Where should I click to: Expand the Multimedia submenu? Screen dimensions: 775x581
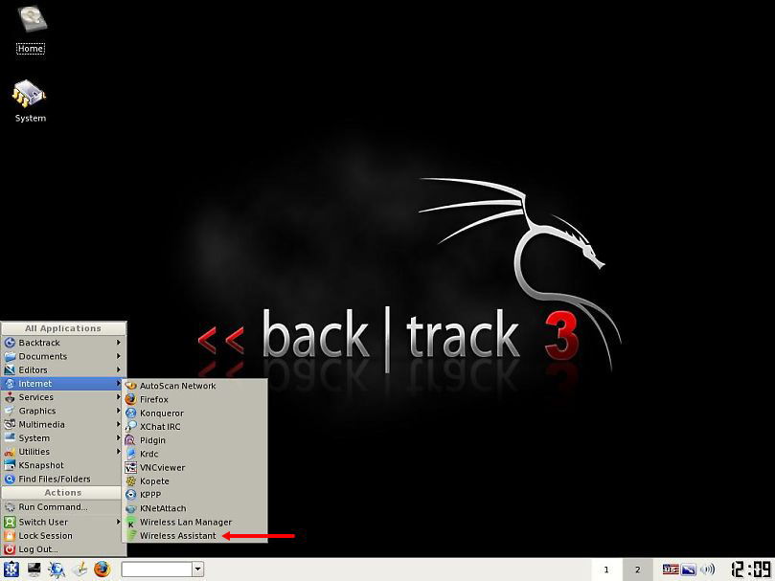coord(62,424)
